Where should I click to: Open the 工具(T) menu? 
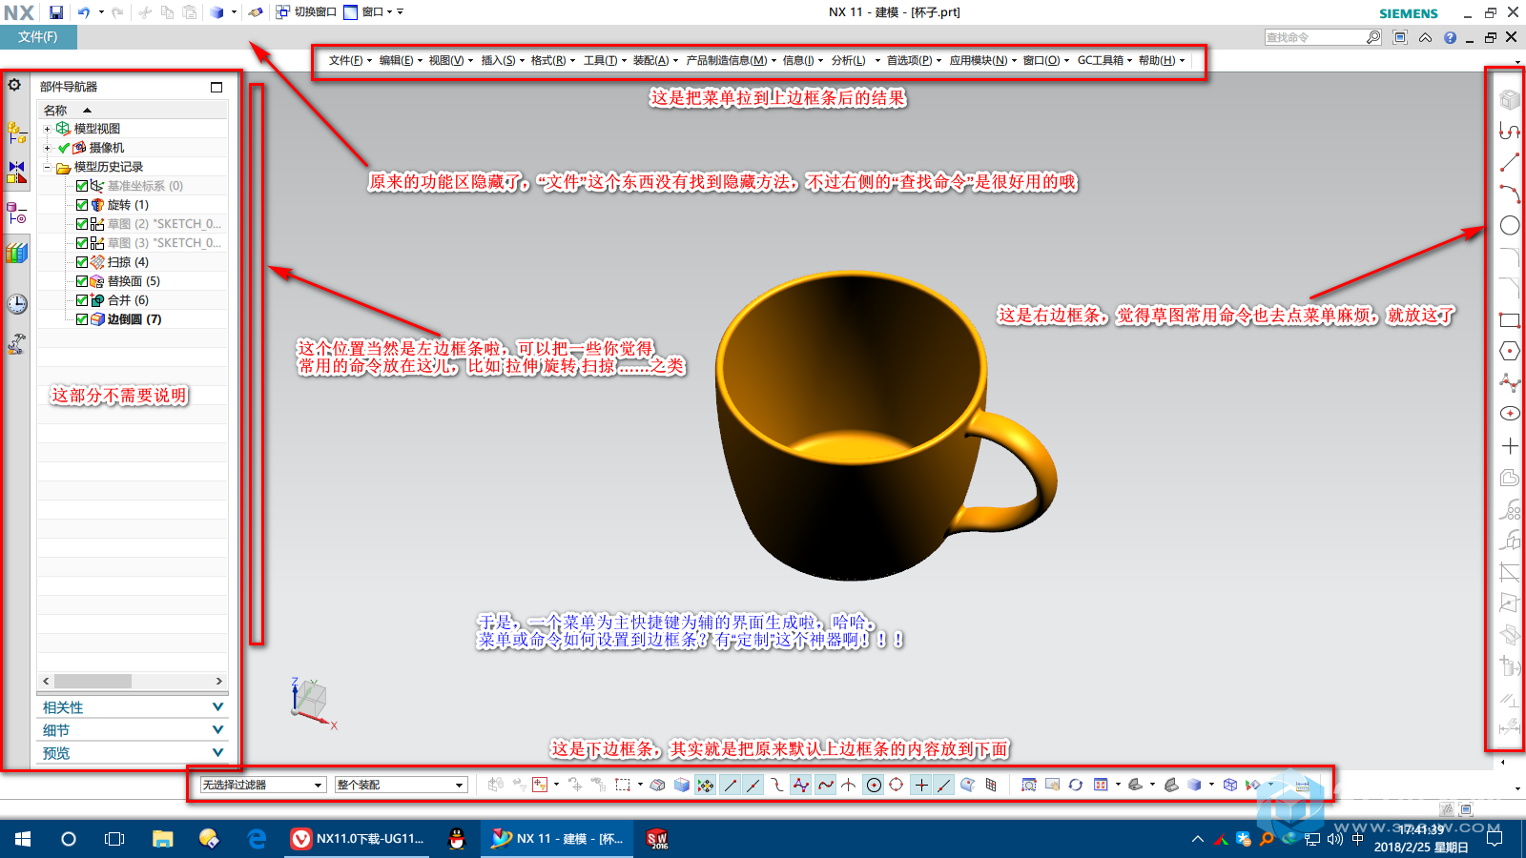tap(604, 60)
